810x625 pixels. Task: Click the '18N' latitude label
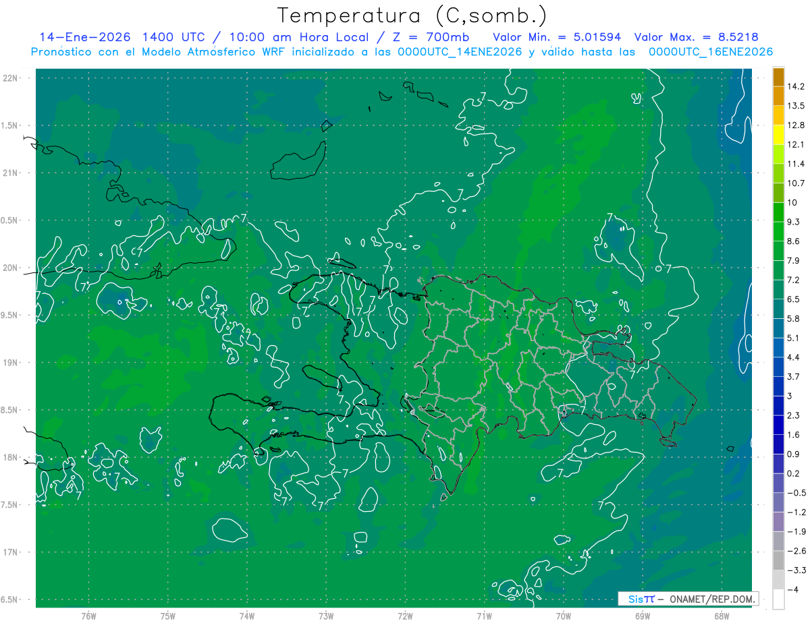pos(11,457)
